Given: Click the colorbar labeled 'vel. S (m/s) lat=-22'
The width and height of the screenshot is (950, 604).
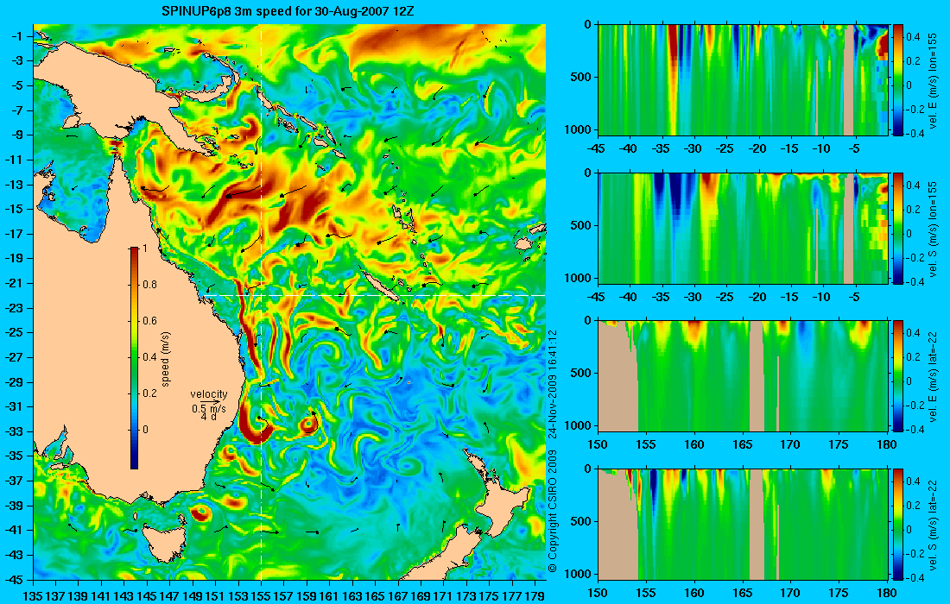Looking at the screenshot, I should coord(898,524).
